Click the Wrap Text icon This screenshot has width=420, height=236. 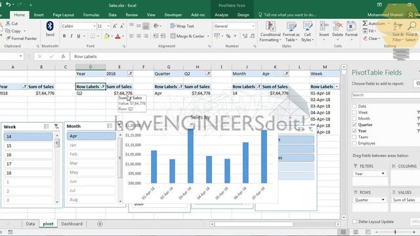173,26
